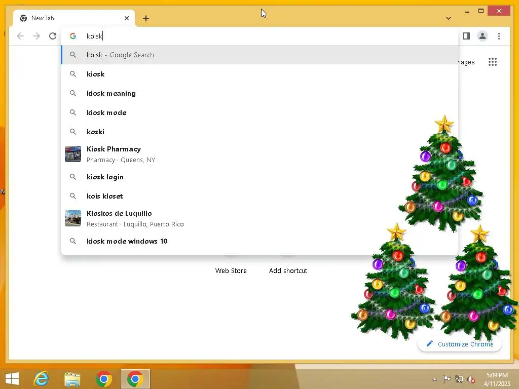
Task: Choose the 'kiosk' suggestion
Action: pyautogui.click(x=259, y=74)
